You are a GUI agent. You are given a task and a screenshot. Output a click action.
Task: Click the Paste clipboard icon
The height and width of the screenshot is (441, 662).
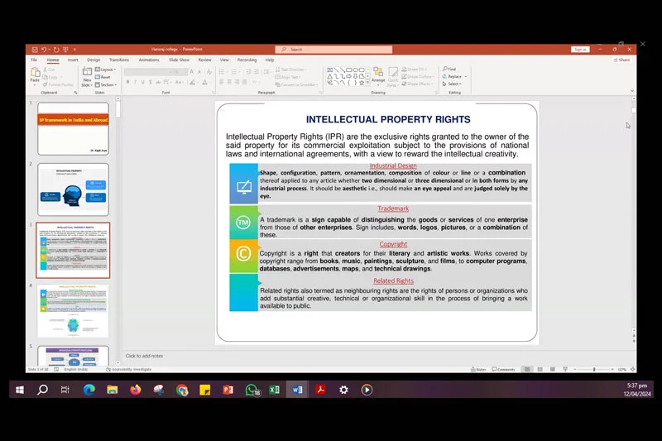pos(35,73)
